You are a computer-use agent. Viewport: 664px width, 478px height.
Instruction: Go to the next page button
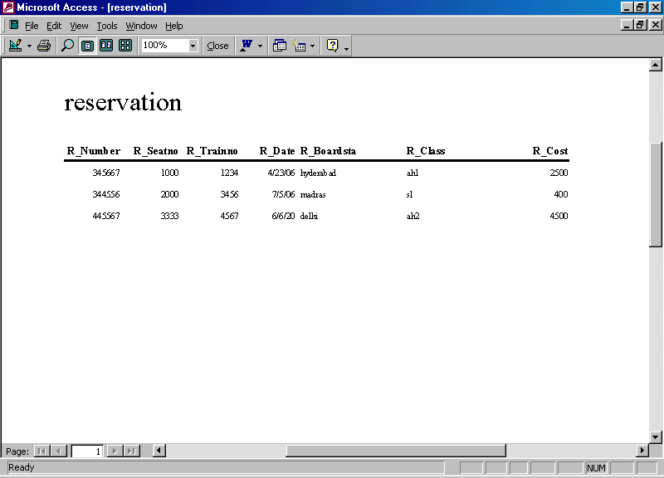115,451
